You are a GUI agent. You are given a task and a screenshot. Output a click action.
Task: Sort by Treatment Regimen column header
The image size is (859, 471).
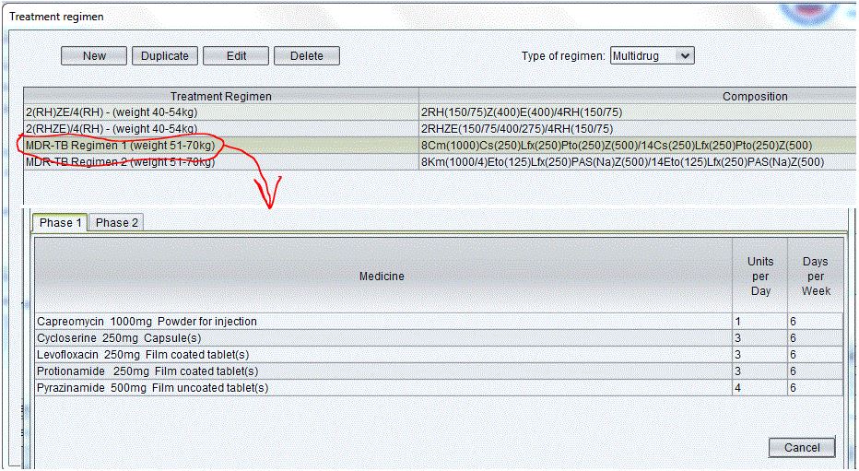221,96
